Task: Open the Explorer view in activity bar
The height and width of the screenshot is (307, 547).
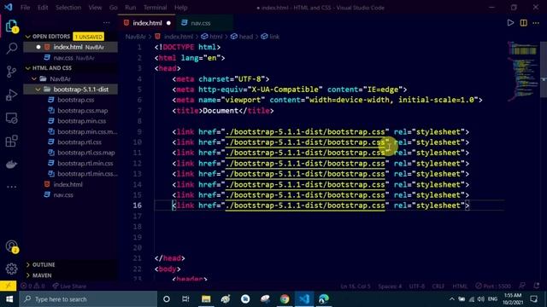Action: tap(11, 26)
